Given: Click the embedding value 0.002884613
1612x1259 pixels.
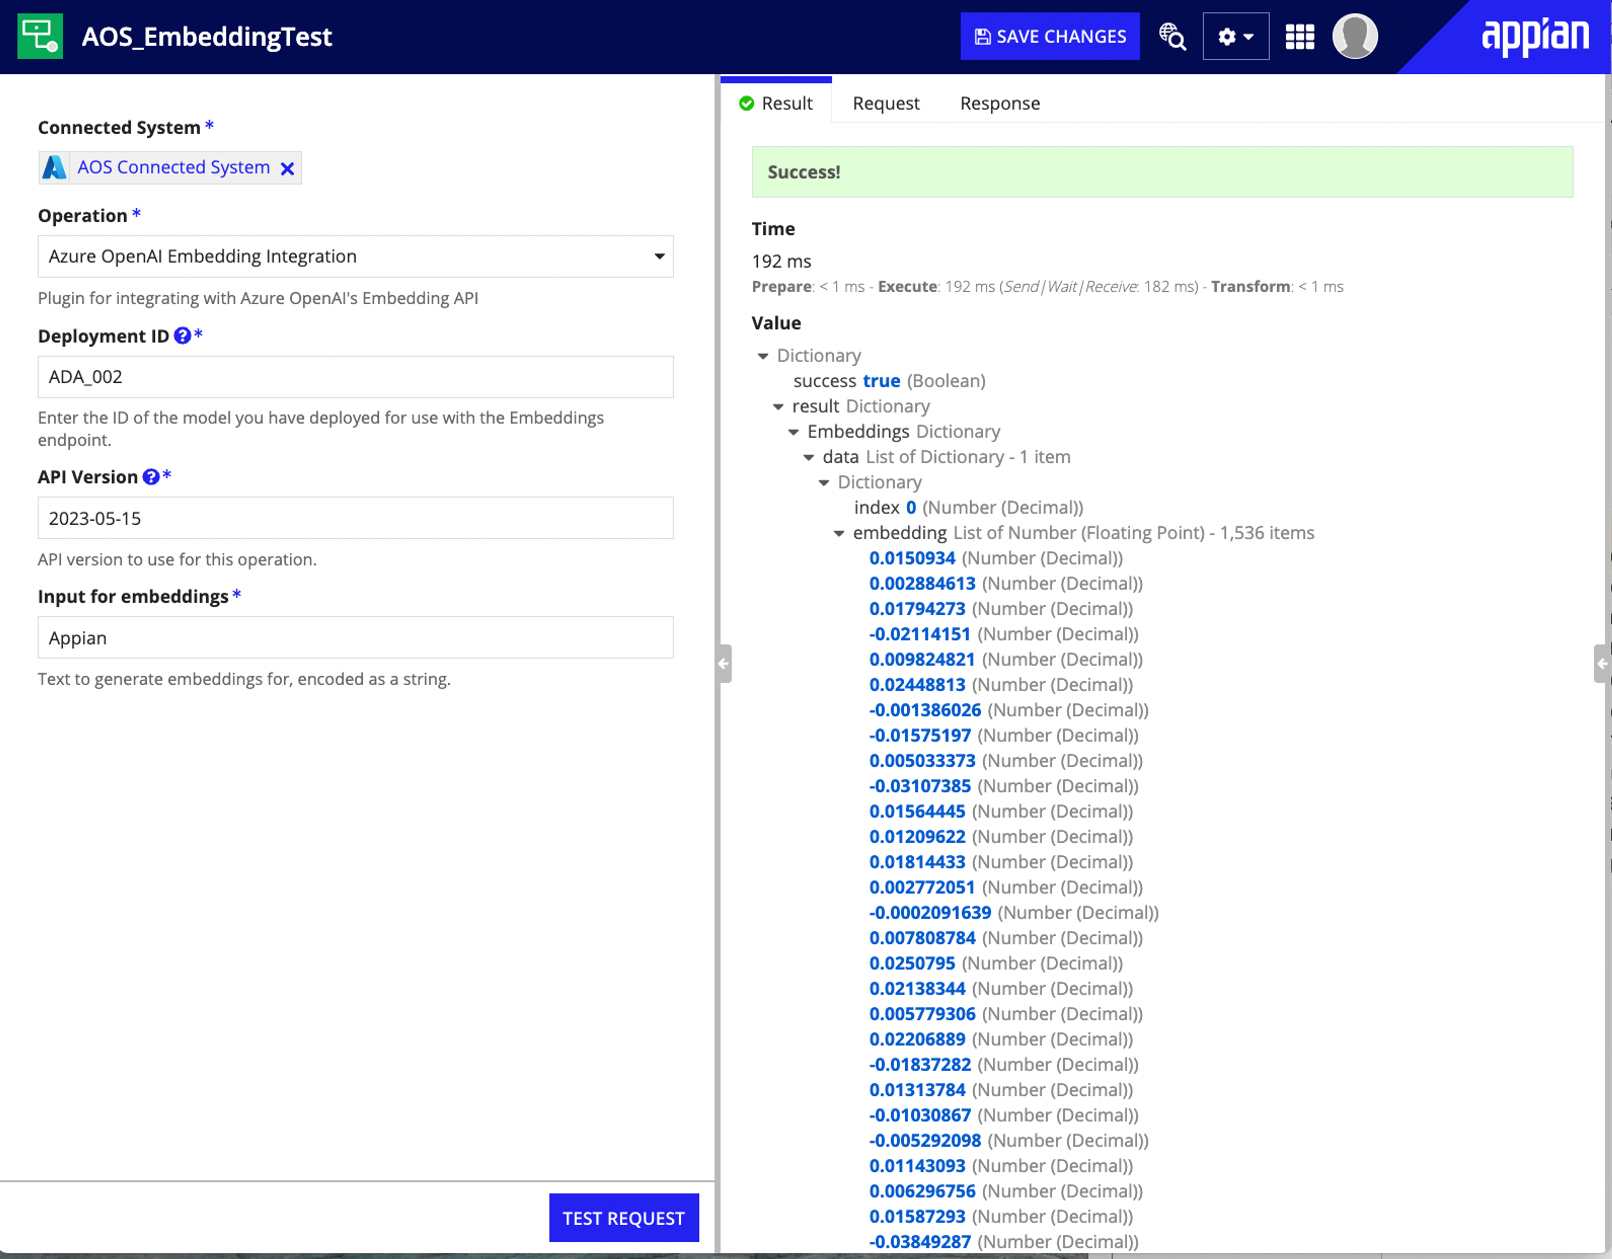Looking at the screenshot, I should (x=922, y=584).
